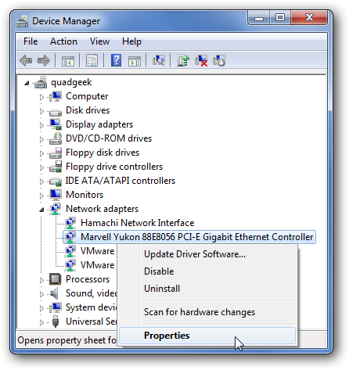Screen dimensions: 349x370
Task: Select the Monitors tree item
Action: coord(85,195)
